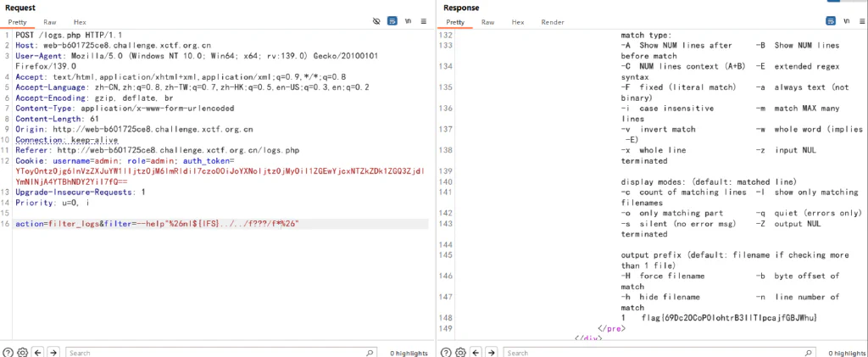Screen dimensions: 868x357
Task: Open Request panel hamburger menu
Action: tap(424, 21)
